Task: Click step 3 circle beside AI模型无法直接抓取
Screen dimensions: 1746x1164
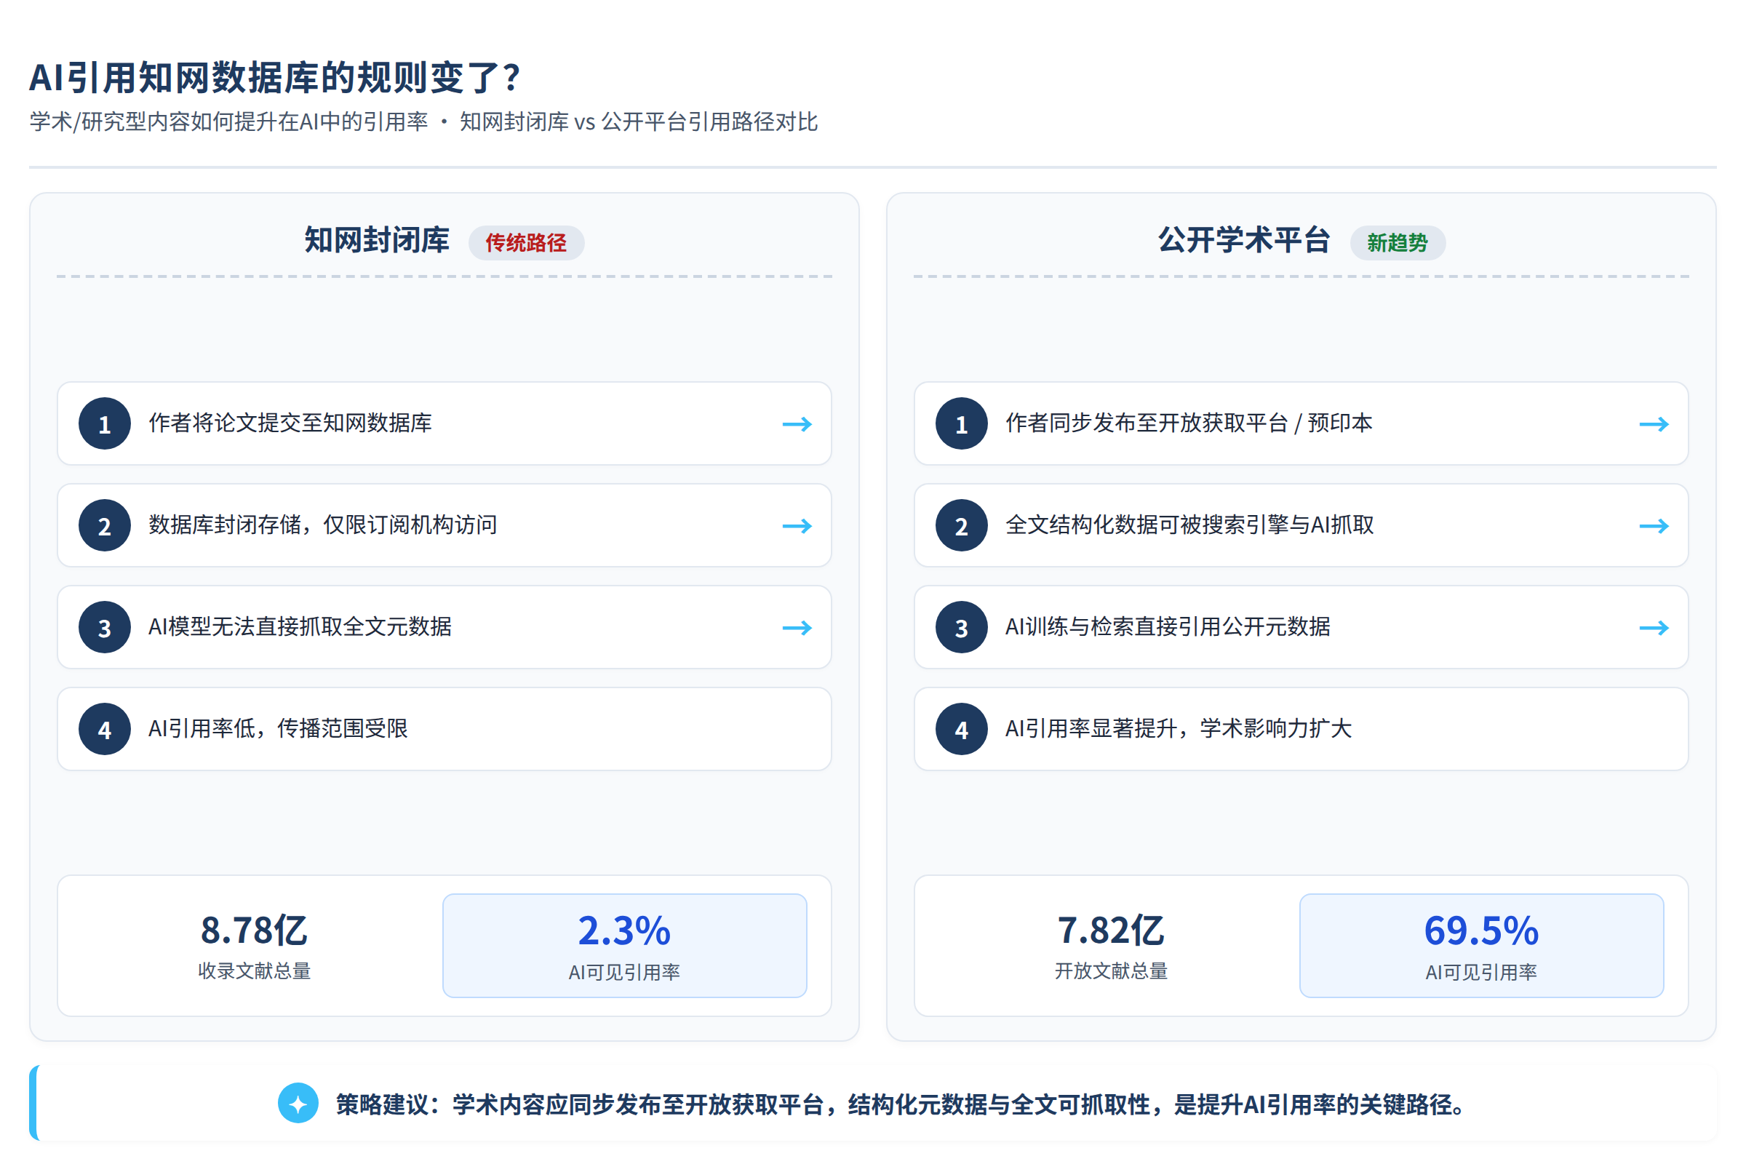Action: coord(105,626)
